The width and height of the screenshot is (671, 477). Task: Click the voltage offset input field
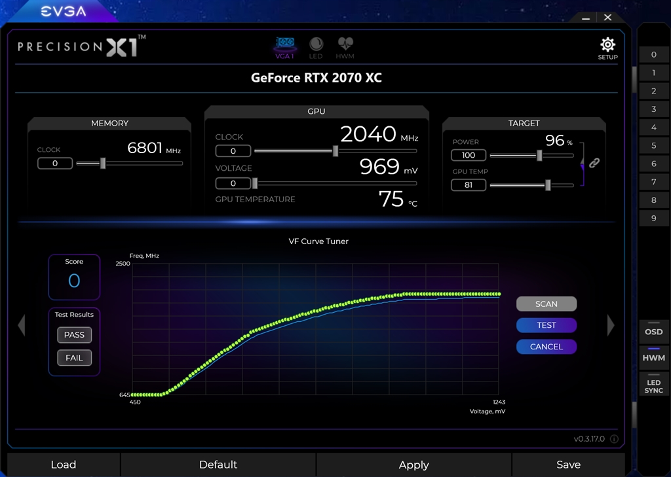pos(233,183)
